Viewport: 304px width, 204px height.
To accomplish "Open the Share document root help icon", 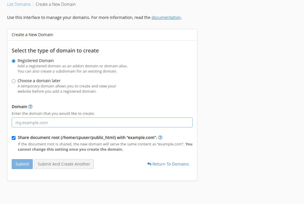I will click(160, 138).
